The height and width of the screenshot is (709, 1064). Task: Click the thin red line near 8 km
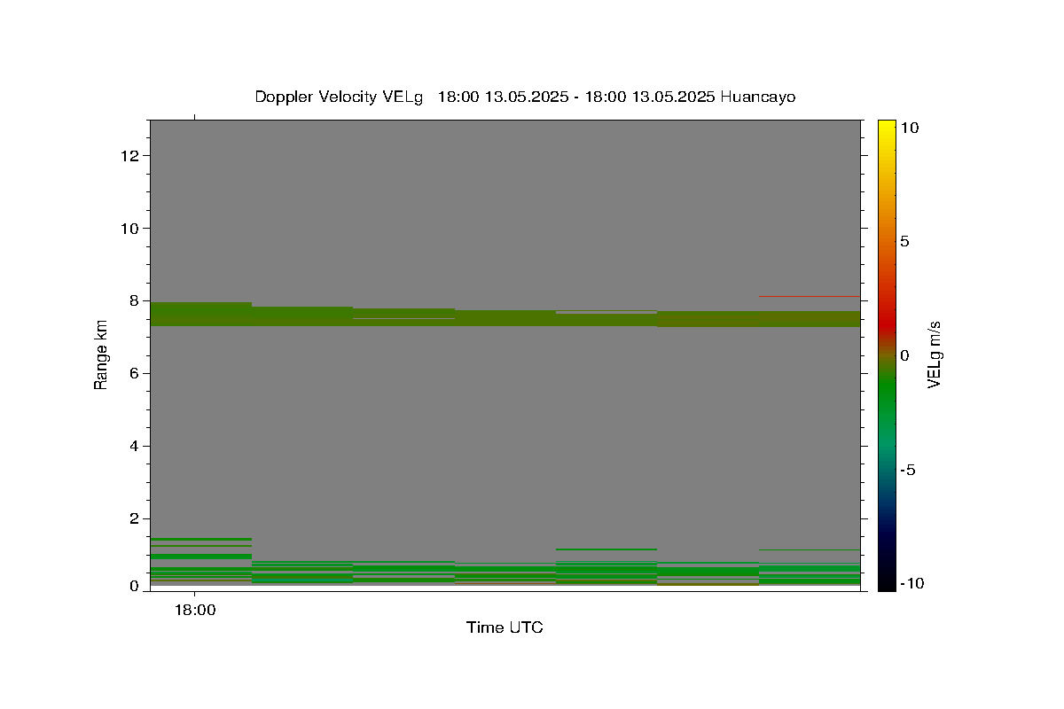click(810, 296)
